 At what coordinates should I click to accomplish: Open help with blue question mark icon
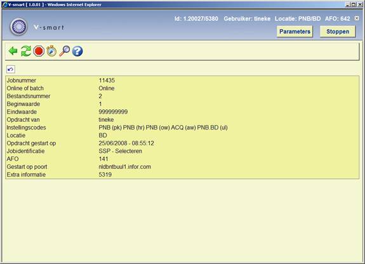click(x=77, y=51)
